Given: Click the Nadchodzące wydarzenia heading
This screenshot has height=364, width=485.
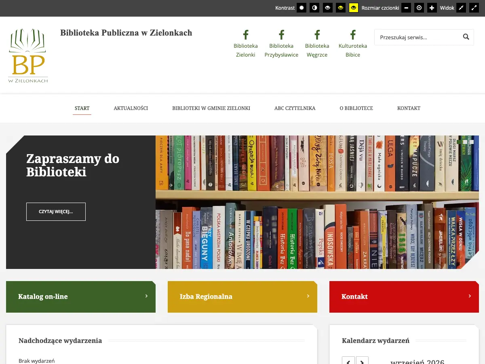Looking at the screenshot, I should (x=60, y=341).
